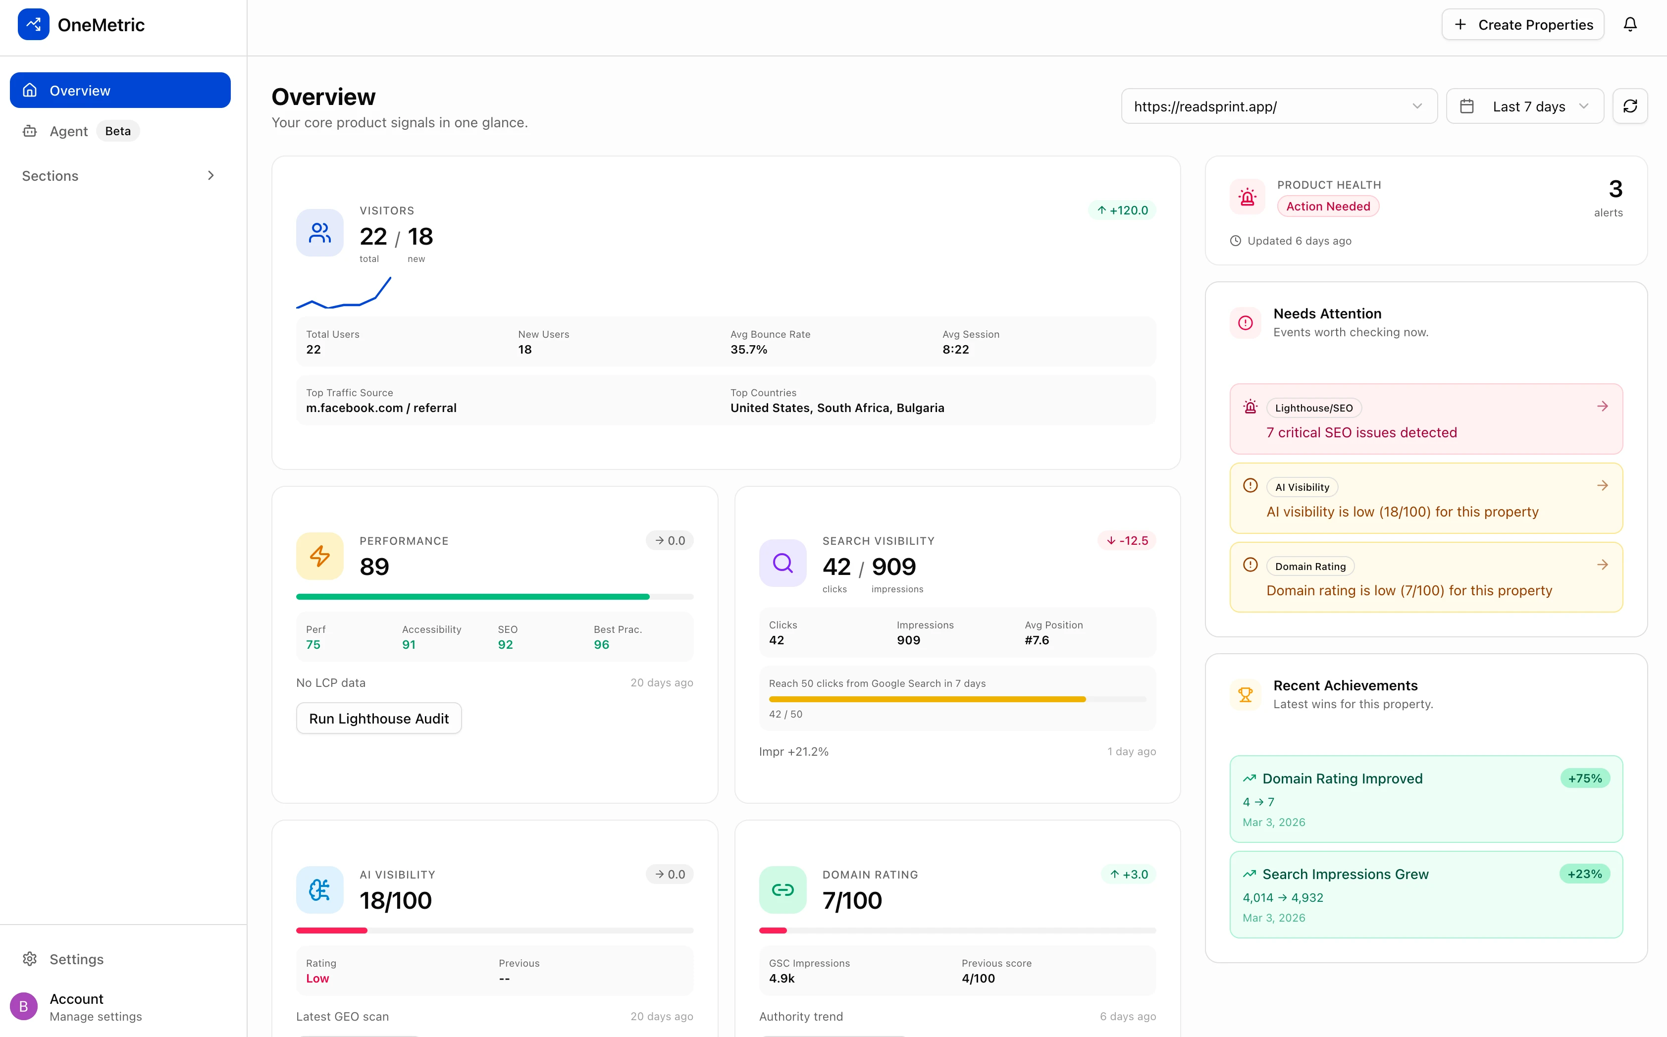Screen dimensions: 1667x1037
Task: Click the Performance lightning bolt icon
Action: pyautogui.click(x=319, y=556)
